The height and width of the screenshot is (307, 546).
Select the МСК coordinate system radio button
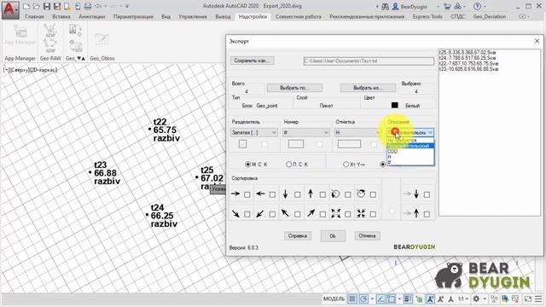(x=248, y=165)
